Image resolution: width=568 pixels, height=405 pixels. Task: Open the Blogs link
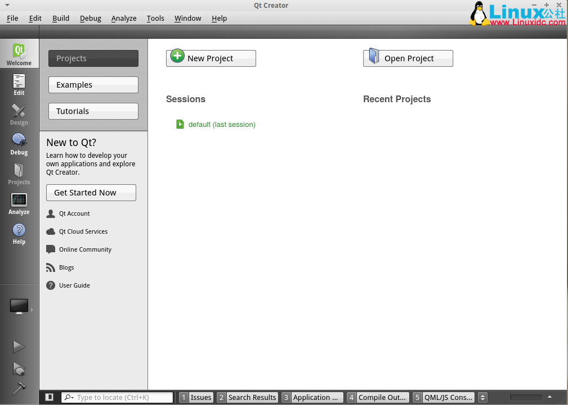point(66,267)
